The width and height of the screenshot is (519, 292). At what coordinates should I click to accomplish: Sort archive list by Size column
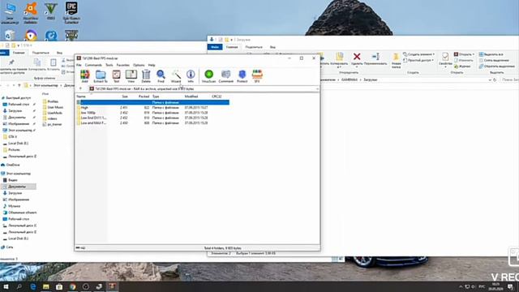point(125,97)
